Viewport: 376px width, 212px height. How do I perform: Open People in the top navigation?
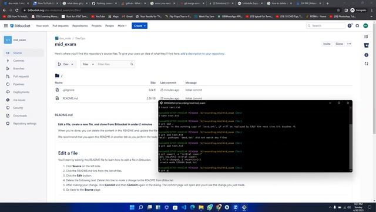[109, 26]
